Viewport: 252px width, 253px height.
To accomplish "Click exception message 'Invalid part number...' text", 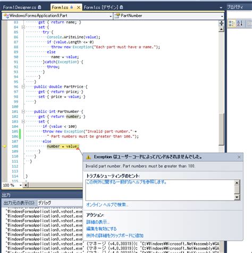I will [x=140, y=166].
